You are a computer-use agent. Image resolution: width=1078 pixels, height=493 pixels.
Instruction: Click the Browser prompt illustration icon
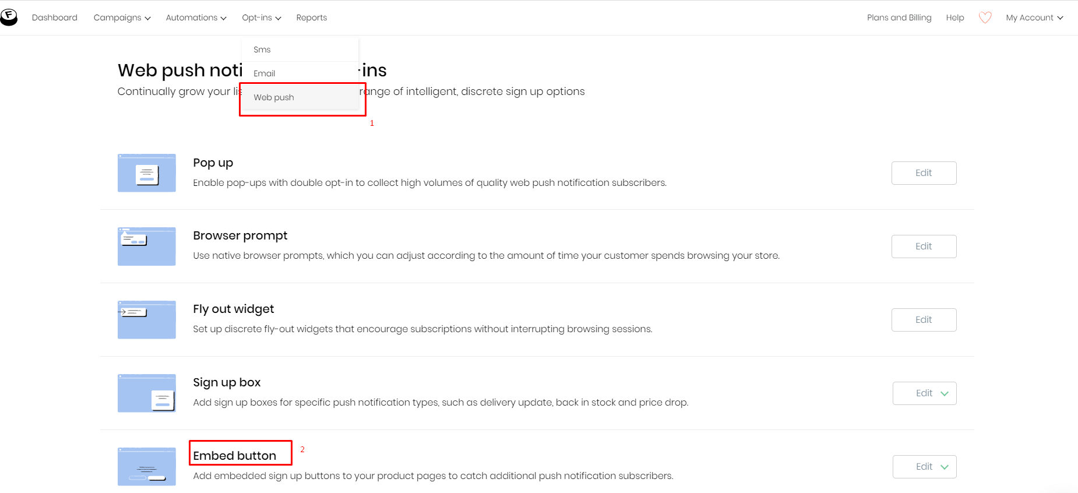(147, 246)
